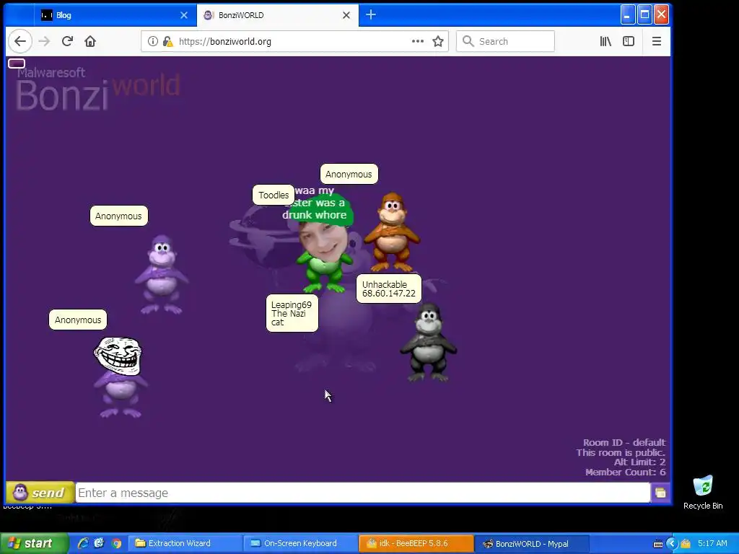Open the browser home page
Image resolution: width=739 pixels, height=554 pixels.
coord(90,41)
